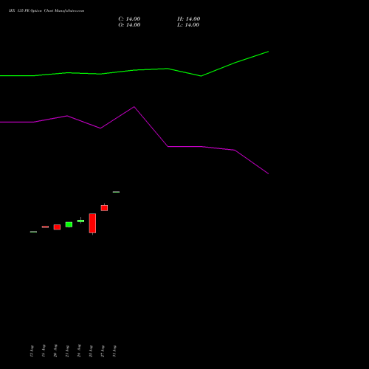Click the large red candlestick for 25 Aug
The height and width of the screenshot is (369, 369).
[92, 223]
